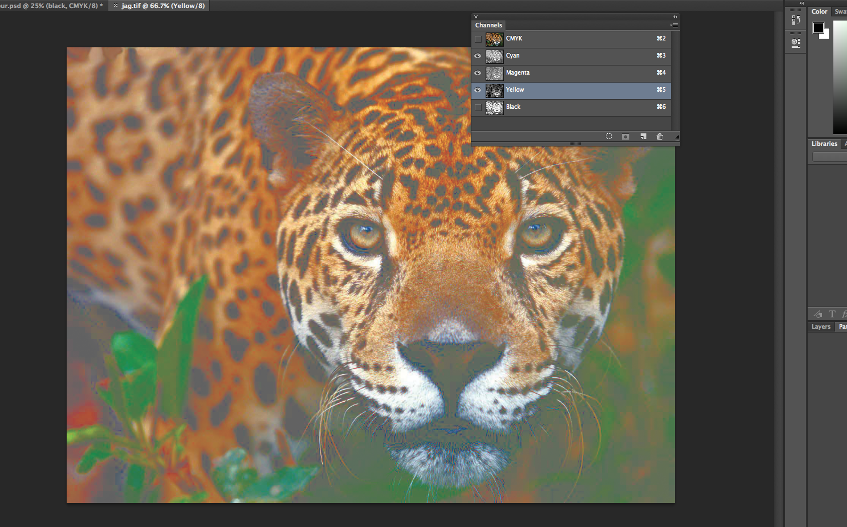This screenshot has height=527, width=847.
Task: Click the 'Magenta' channel name
Action: (518, 72)
